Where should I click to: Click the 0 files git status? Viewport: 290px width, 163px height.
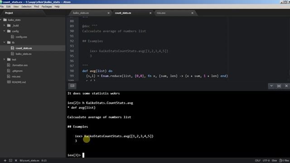(x=284, y=160)
